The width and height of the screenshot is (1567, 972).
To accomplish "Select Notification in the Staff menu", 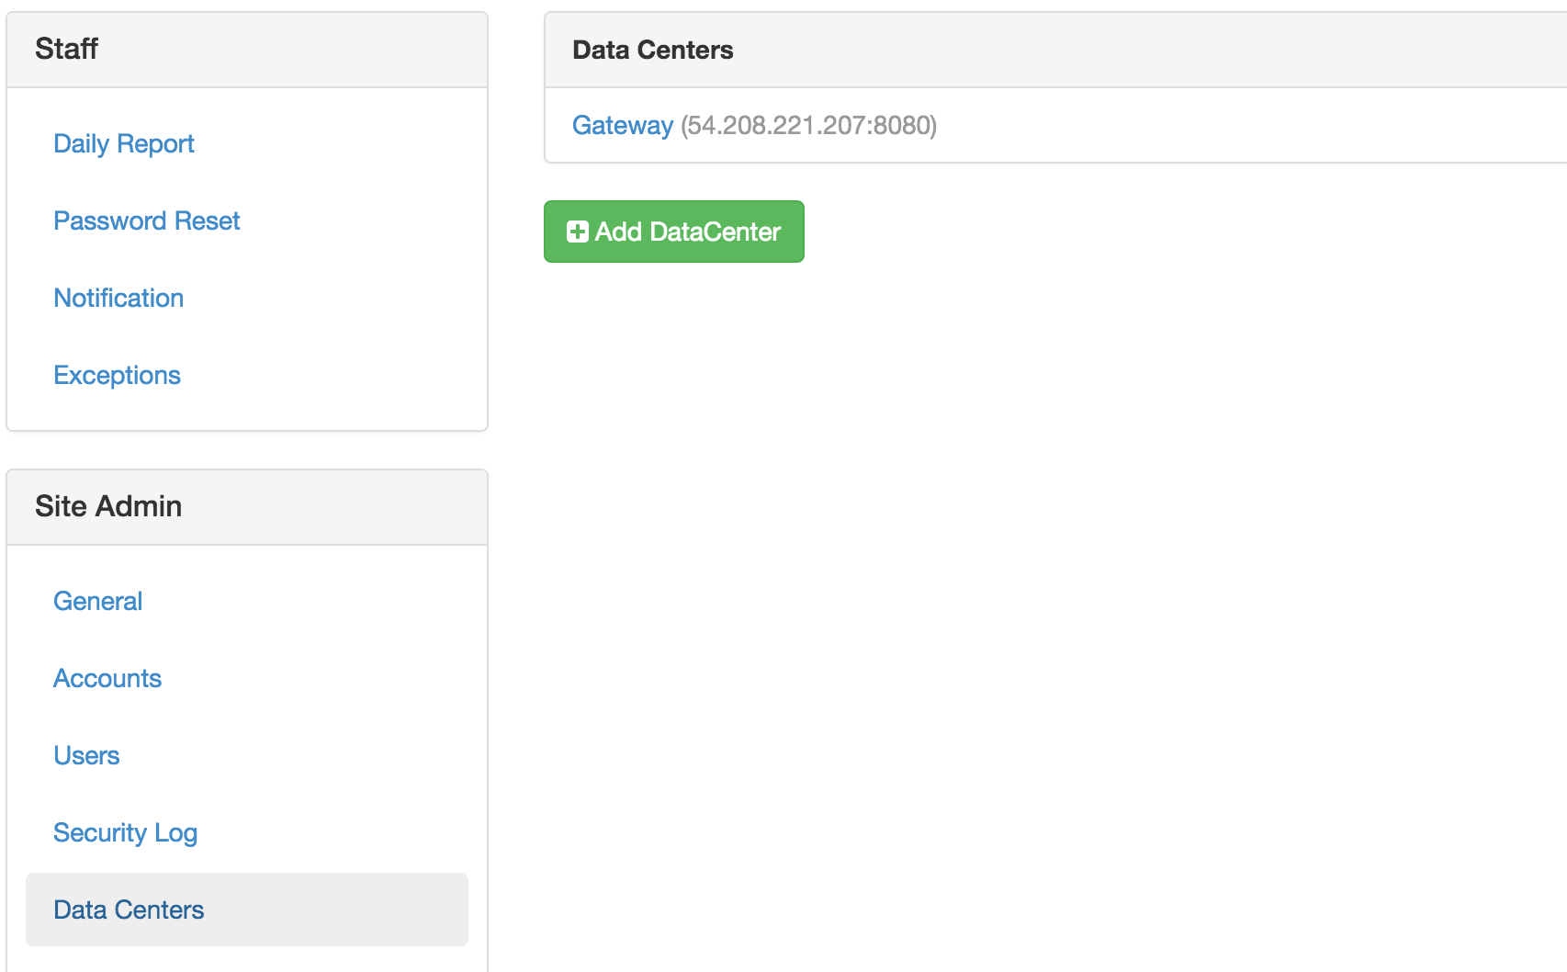I will point(118,298).
